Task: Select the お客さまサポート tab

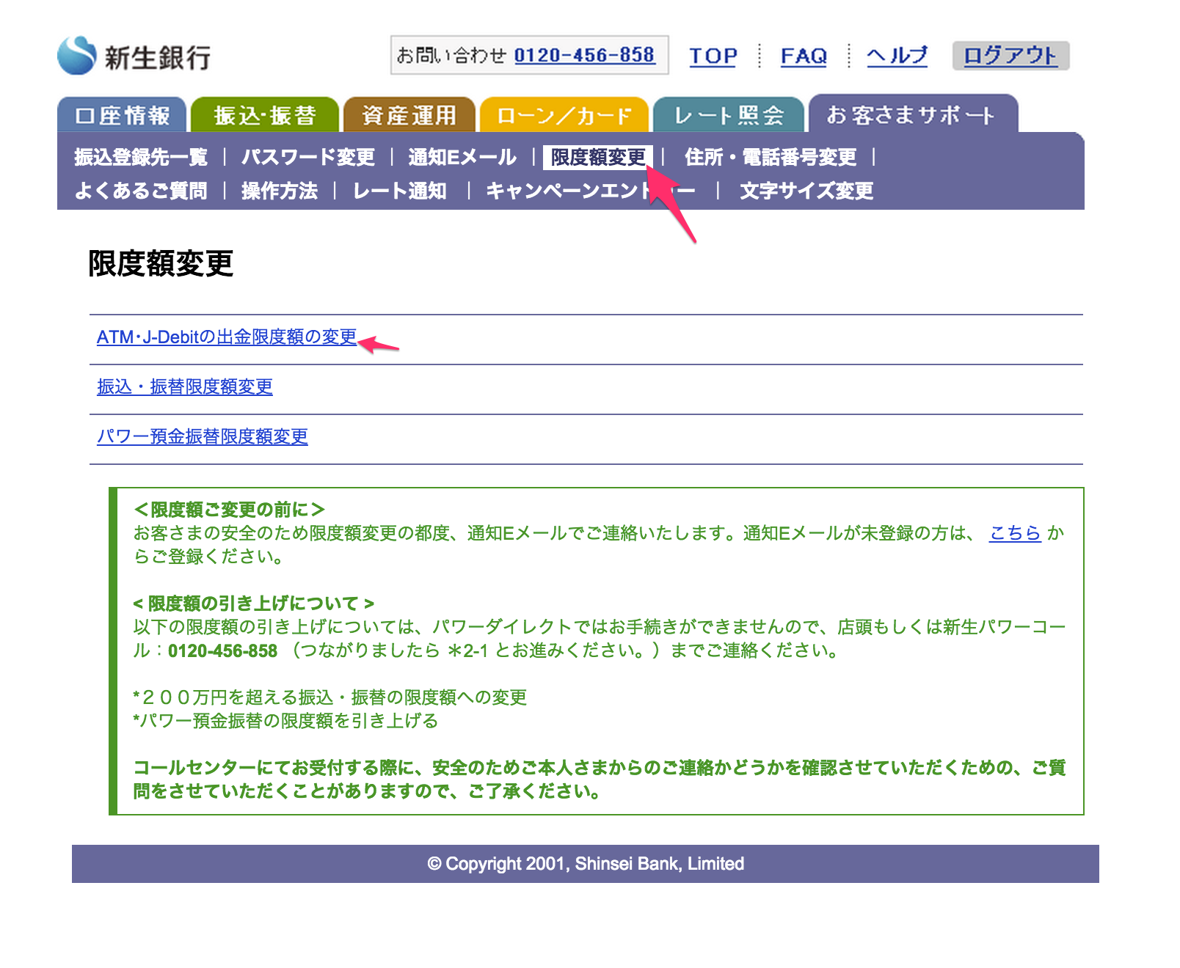Action: point(912,114)
